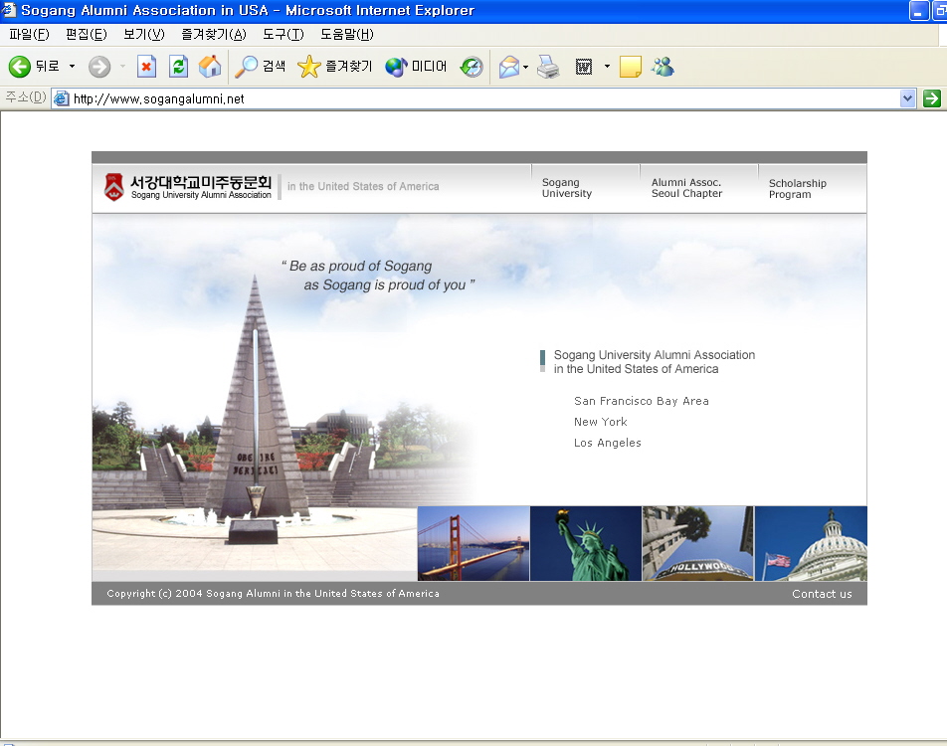Viewport: 947px width, 746px height.
Task: Open the San Francisco Bay Area link
Action: (642, 401)
